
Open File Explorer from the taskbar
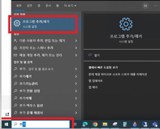point(105,124)
